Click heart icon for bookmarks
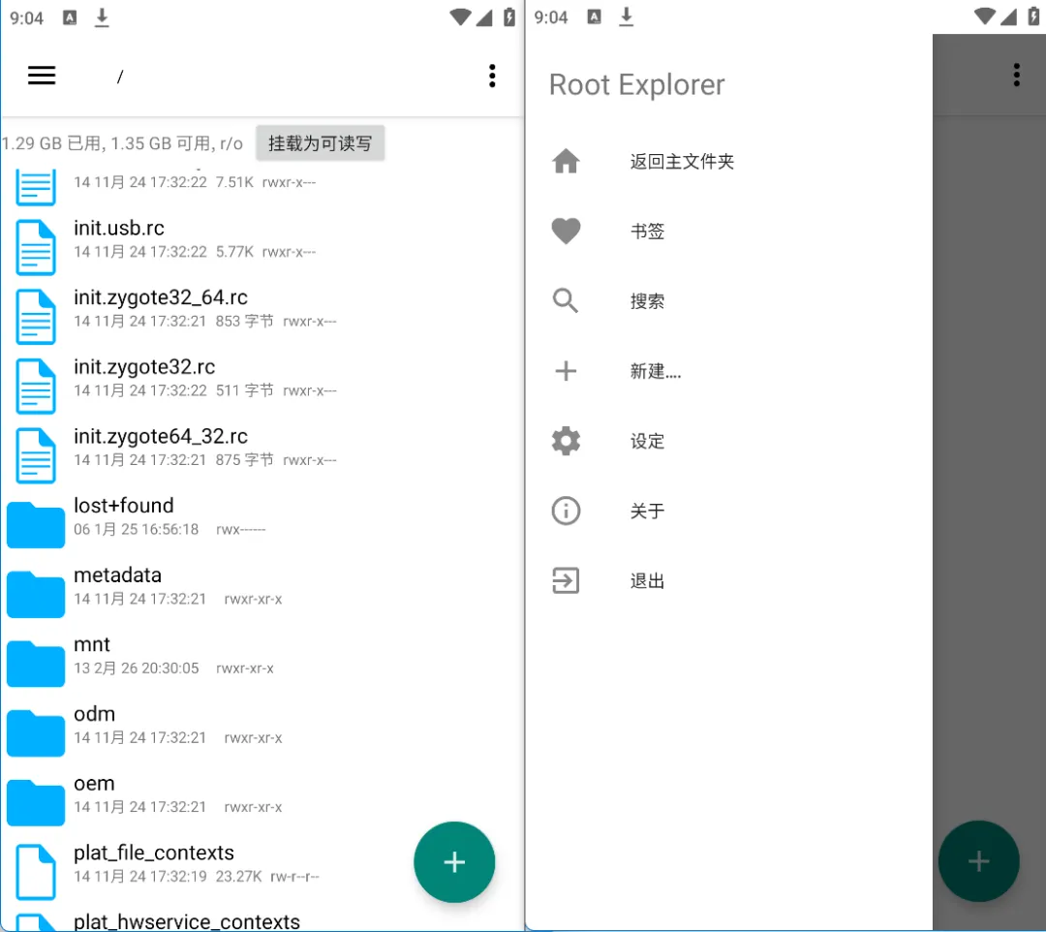The image size is (1046, 932). [x=566, y=231]
